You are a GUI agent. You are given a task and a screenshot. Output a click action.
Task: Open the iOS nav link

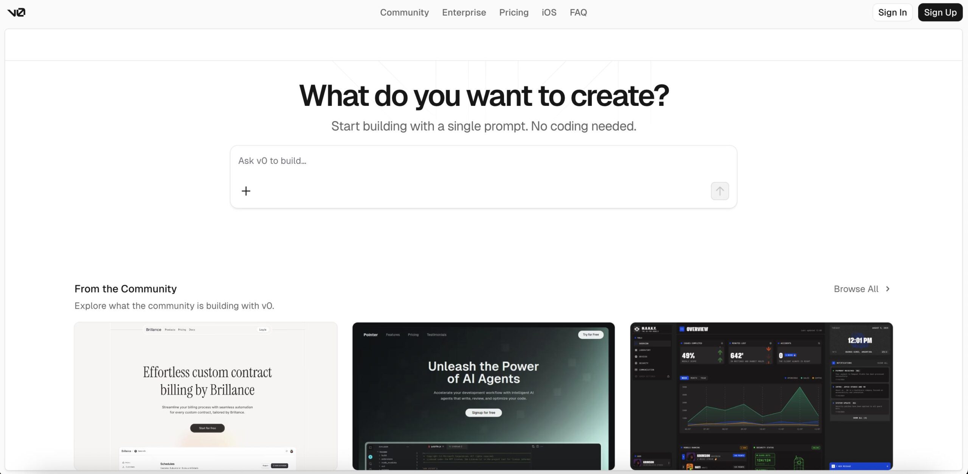tap(549, 12)
